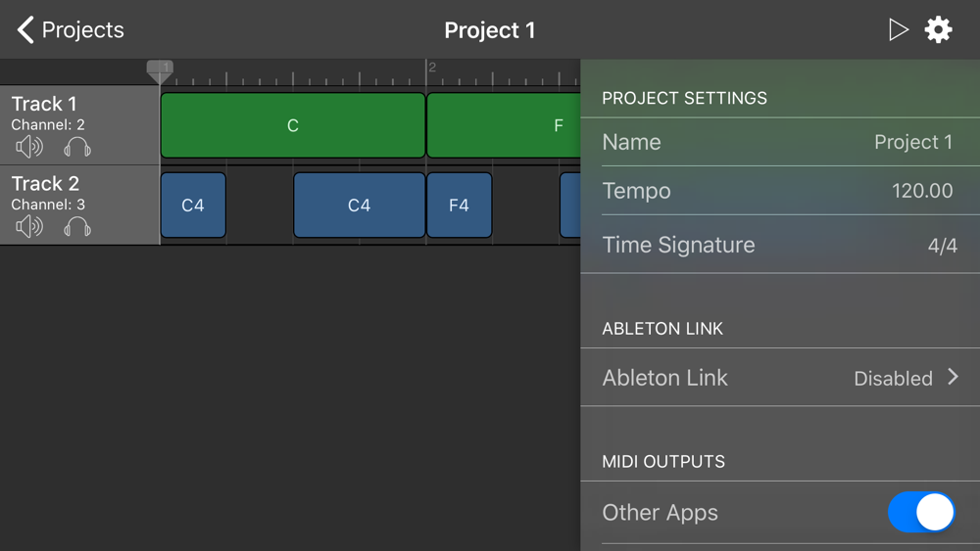
Task: Mute Track 2 with speaker icon
Action: tap(29, 227)
